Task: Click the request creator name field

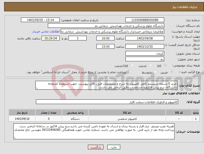Action: point(112,31)
